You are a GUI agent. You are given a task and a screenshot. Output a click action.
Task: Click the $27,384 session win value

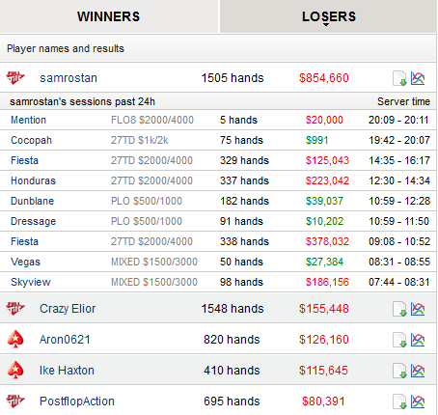tap(324, 262)
